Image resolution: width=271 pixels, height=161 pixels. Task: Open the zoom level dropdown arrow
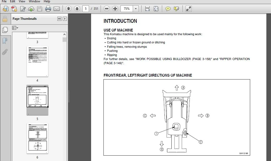click(136, 9)
